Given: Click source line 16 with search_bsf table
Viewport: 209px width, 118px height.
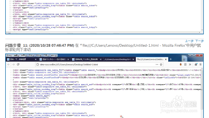Looking at the screenshot, I should (54, 104).
